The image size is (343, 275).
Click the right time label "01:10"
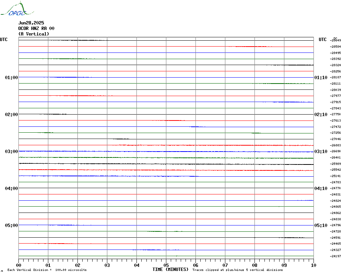(x=321, y=77)
